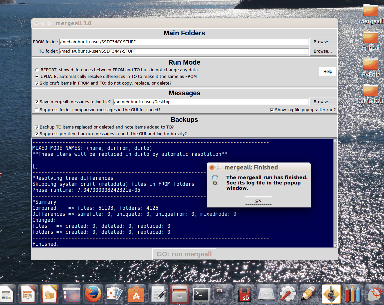Browse for the log file folder

point(323,102)
